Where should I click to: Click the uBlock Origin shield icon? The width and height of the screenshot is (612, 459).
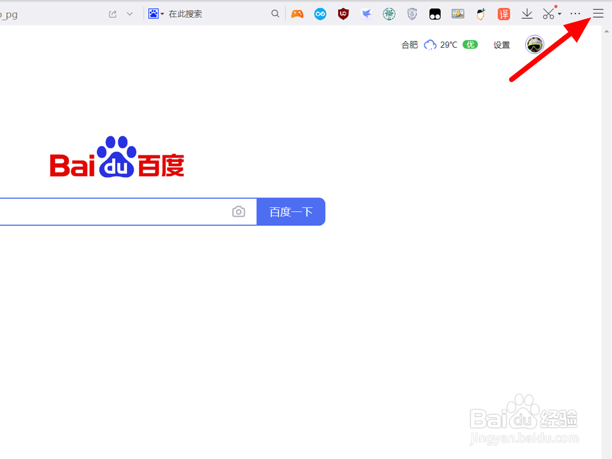point(343,14)
